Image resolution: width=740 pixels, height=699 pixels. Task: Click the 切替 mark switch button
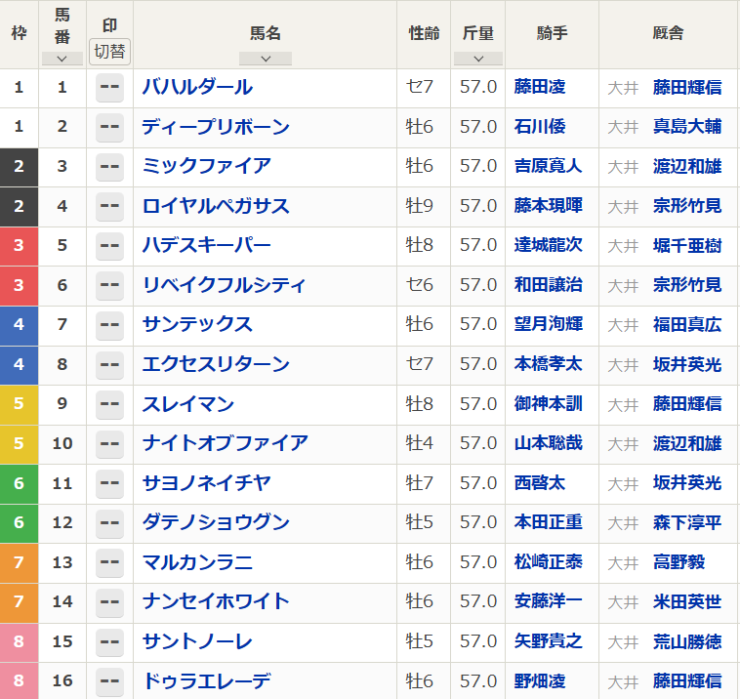click(109, 51)
